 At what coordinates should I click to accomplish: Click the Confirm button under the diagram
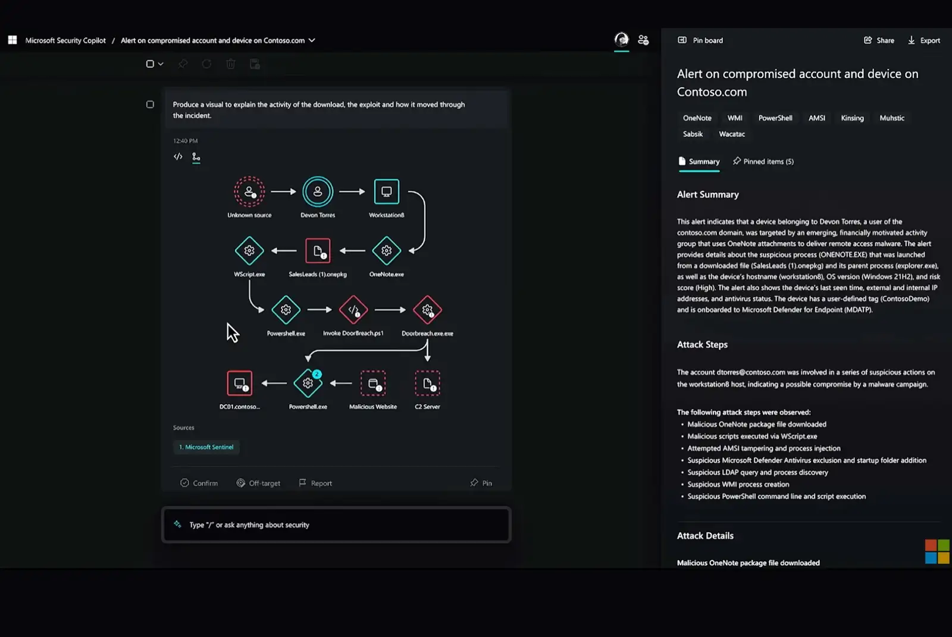199,482
